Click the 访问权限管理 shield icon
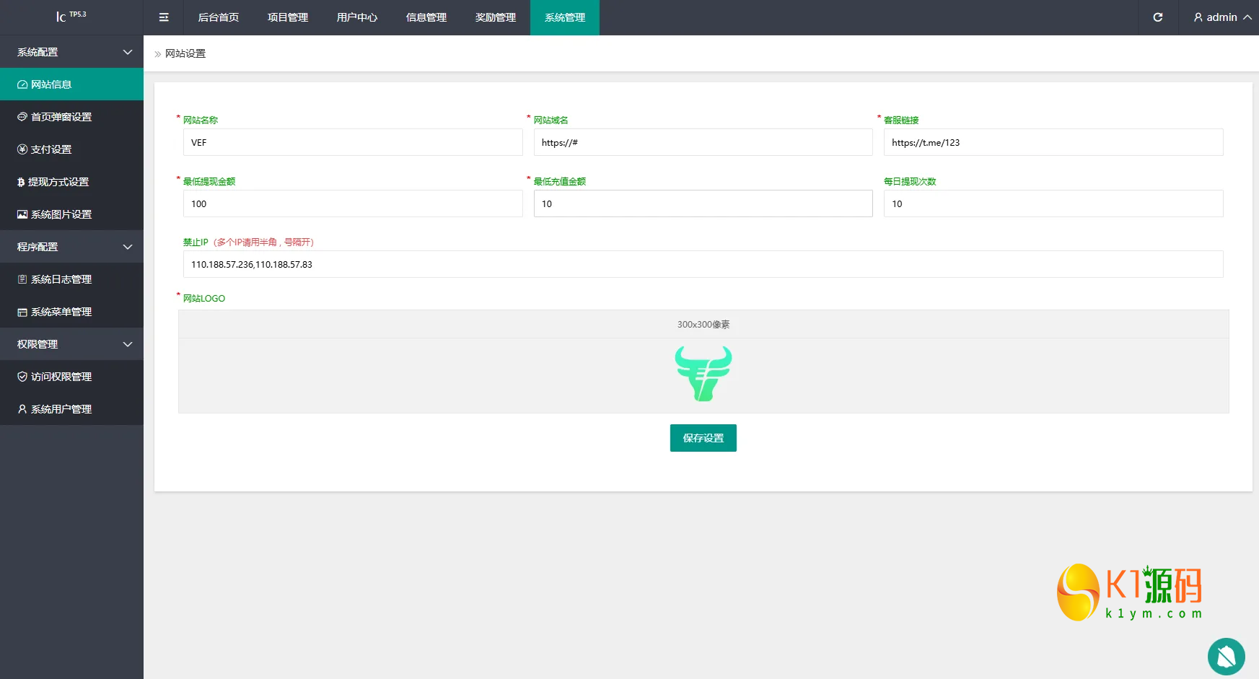The height and width of the screenshot is (679, 1259). point(22,377)
